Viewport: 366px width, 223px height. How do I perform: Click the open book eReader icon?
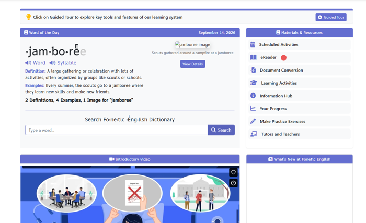[x=253, y=57]
